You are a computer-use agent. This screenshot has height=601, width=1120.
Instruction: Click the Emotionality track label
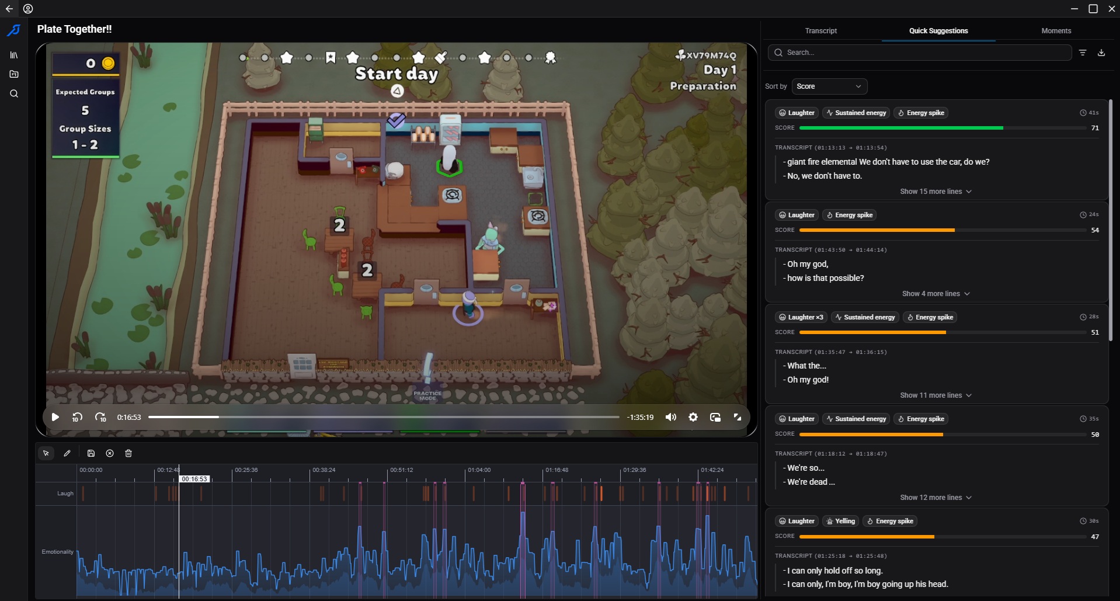57,552
